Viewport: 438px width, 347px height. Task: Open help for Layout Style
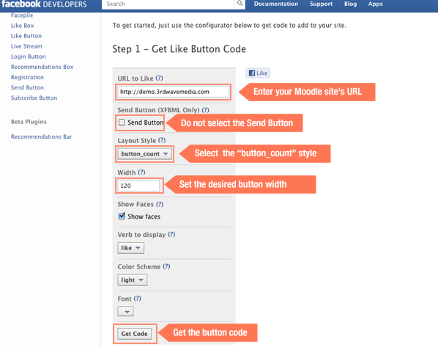point(162,140)
